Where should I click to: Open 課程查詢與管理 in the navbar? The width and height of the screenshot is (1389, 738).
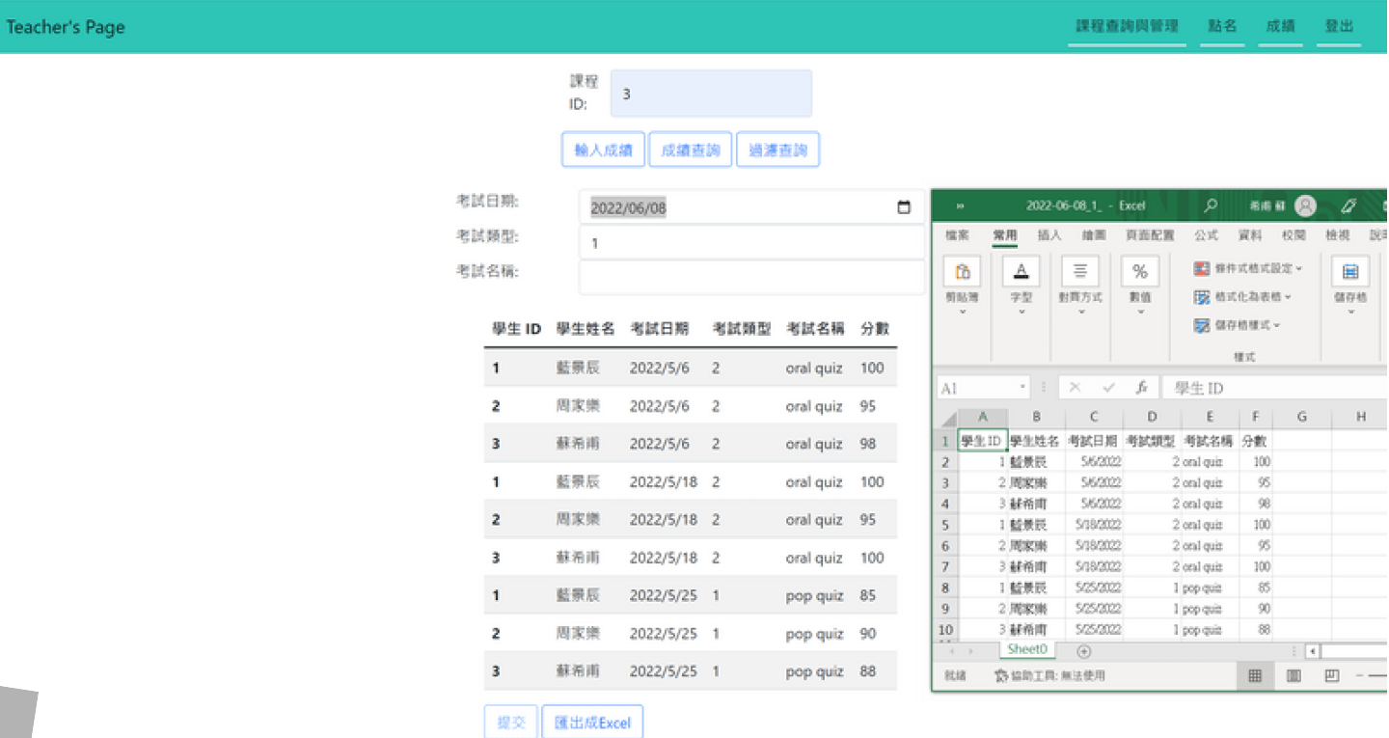1127,27
